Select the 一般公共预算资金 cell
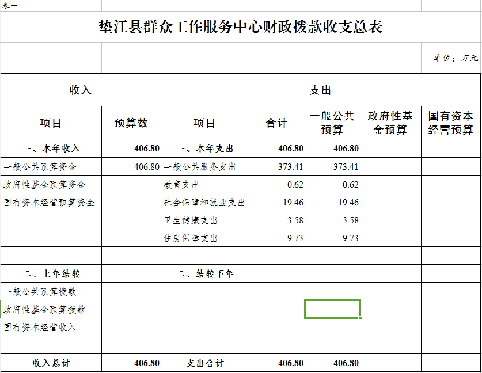 tap(51, 167)
